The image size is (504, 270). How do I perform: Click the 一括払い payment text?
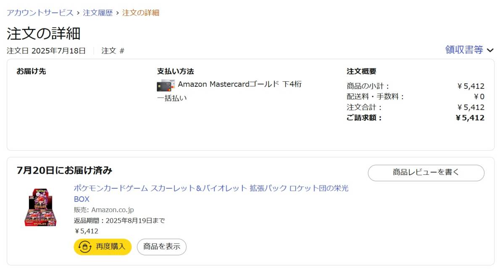pos(172,98)
